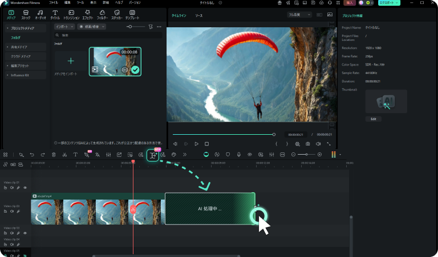Viewport: 438px width, 257px height.
Task: Mute the Video clip 04 track
Action: tap(12, 244)
